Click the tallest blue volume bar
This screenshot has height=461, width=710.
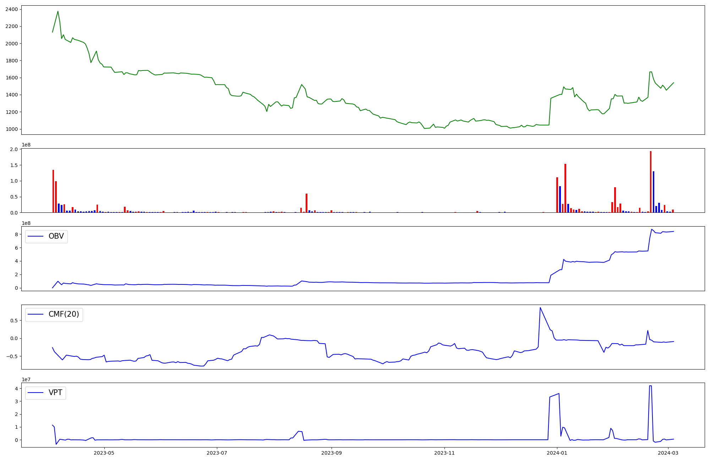(654, 192)
